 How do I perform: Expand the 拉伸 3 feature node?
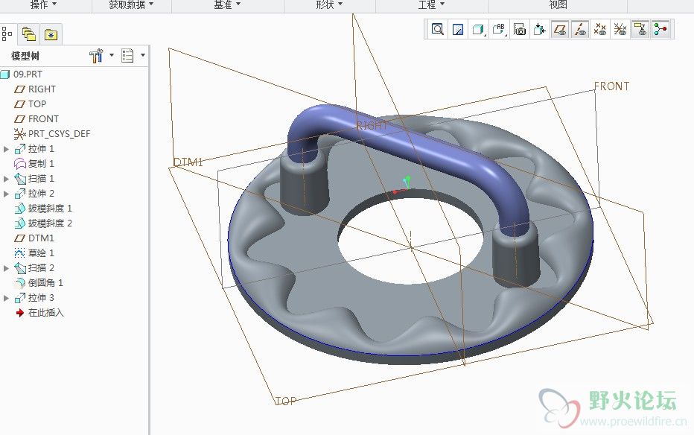[6, 298]
